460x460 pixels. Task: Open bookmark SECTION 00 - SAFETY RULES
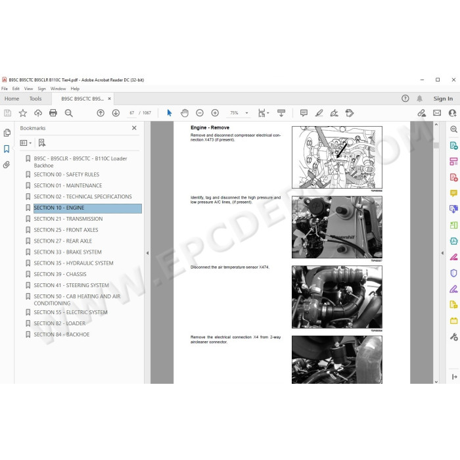click(66, 175)
